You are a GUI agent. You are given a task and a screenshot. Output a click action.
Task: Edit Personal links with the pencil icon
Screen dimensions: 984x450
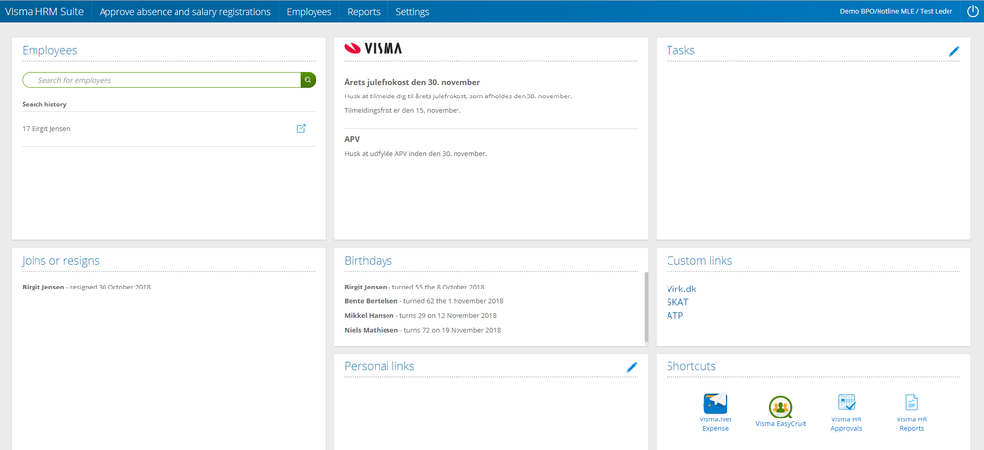click(632, 367)
